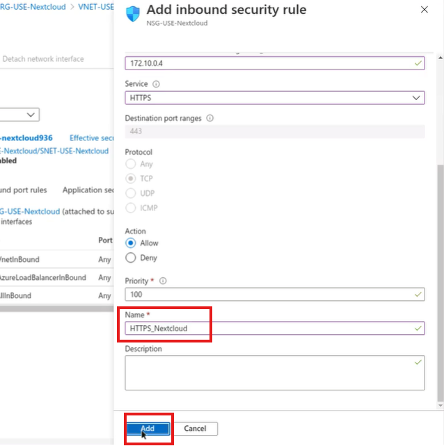Choose the Allow action radio button
This screenshot has width=444, height=446.
[131, 243]
